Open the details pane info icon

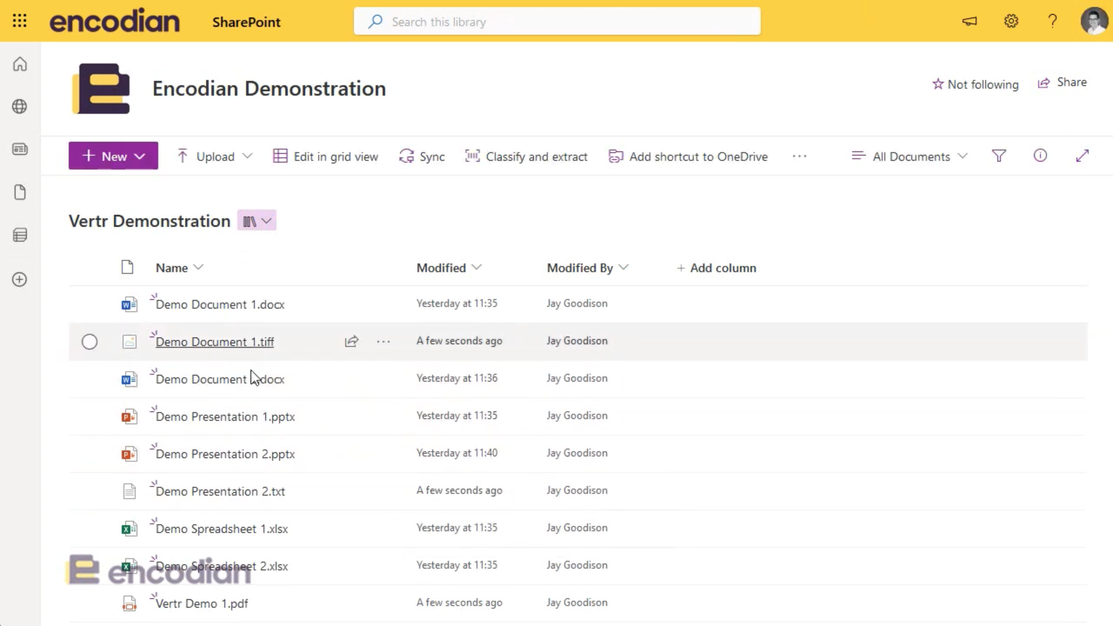(x=1040, y=155)
